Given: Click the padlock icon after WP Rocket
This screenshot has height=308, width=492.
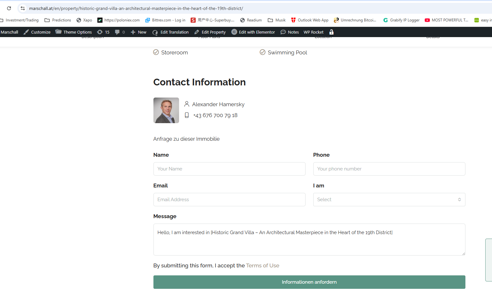Looking at the screenshot, I should (x=332, y=32).
